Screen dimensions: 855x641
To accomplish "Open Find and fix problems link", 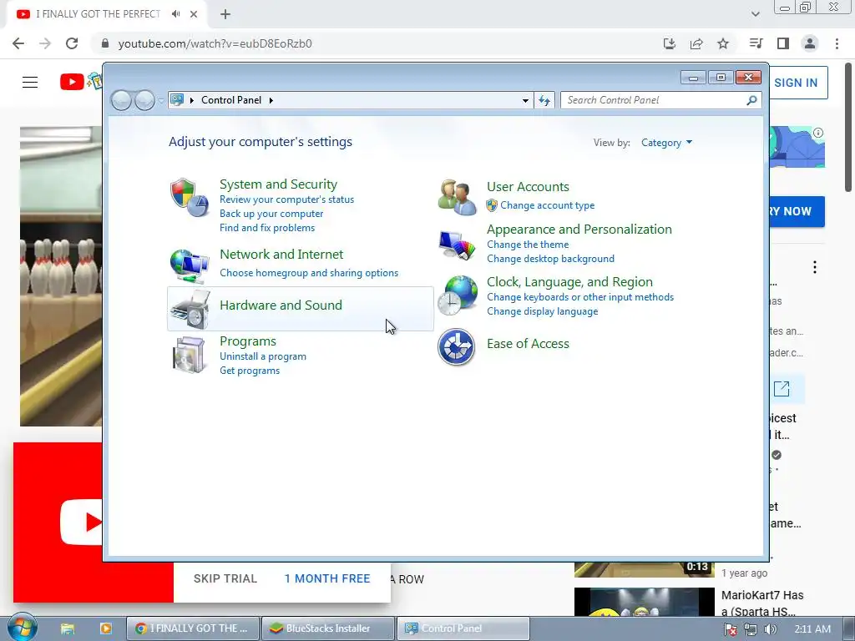I will [x=267, y=228].
